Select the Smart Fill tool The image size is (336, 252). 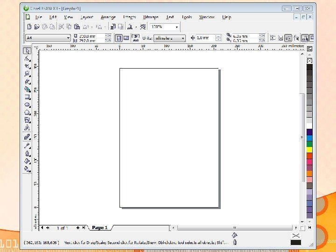point(27,89)
